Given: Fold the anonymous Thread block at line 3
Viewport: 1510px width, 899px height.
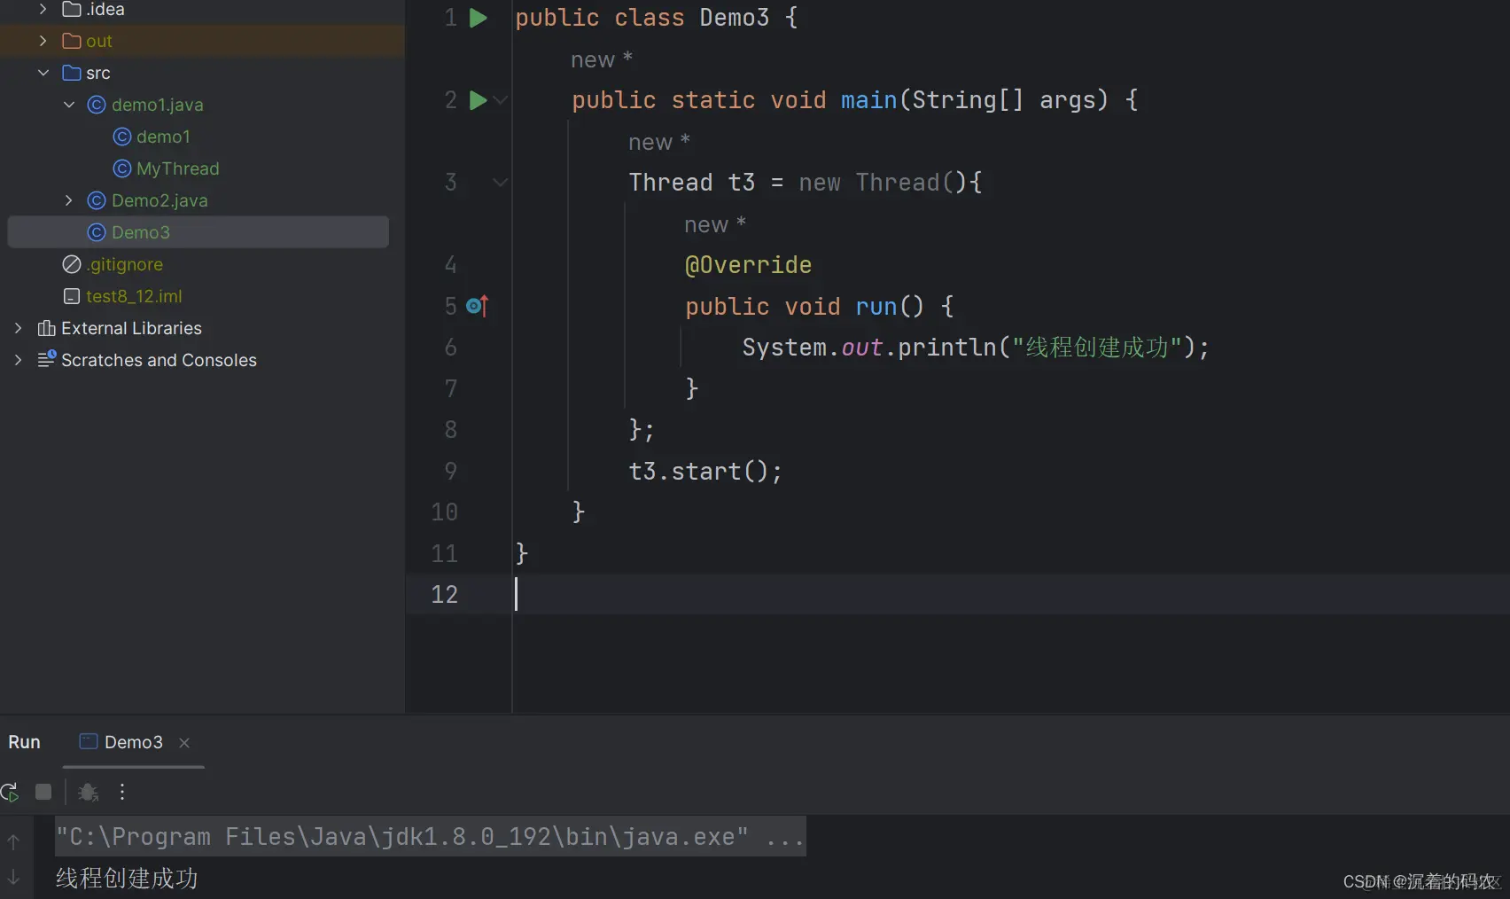Looking at the screenshot, I should coord(501,183).
